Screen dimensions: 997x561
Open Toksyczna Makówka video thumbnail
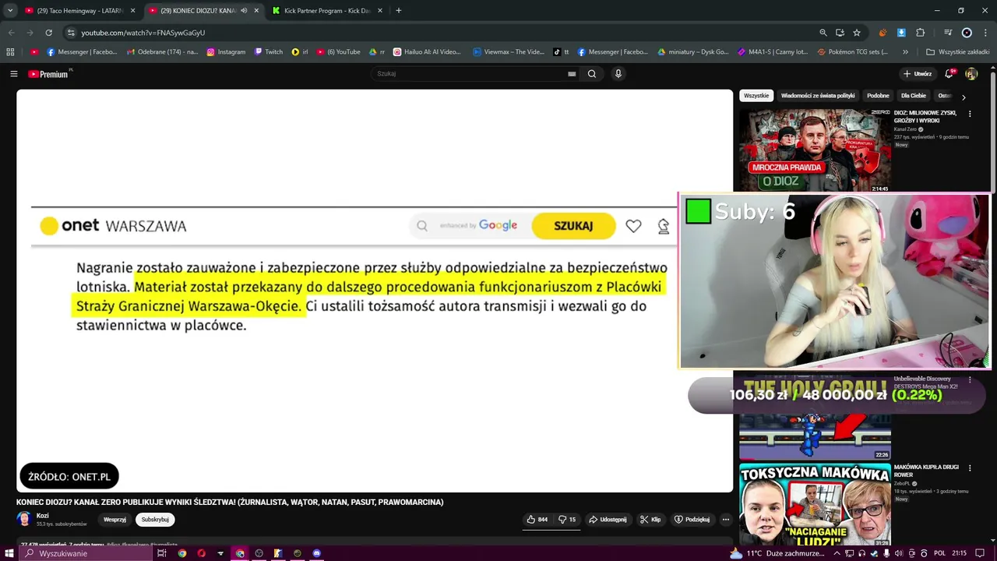pos(815,506)
